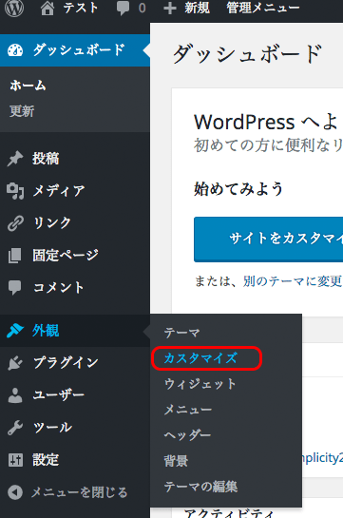The height and width of the screenshot is (518, 343).
Task: Click the comment count 0 in admin bar
Action: [142, 8]
